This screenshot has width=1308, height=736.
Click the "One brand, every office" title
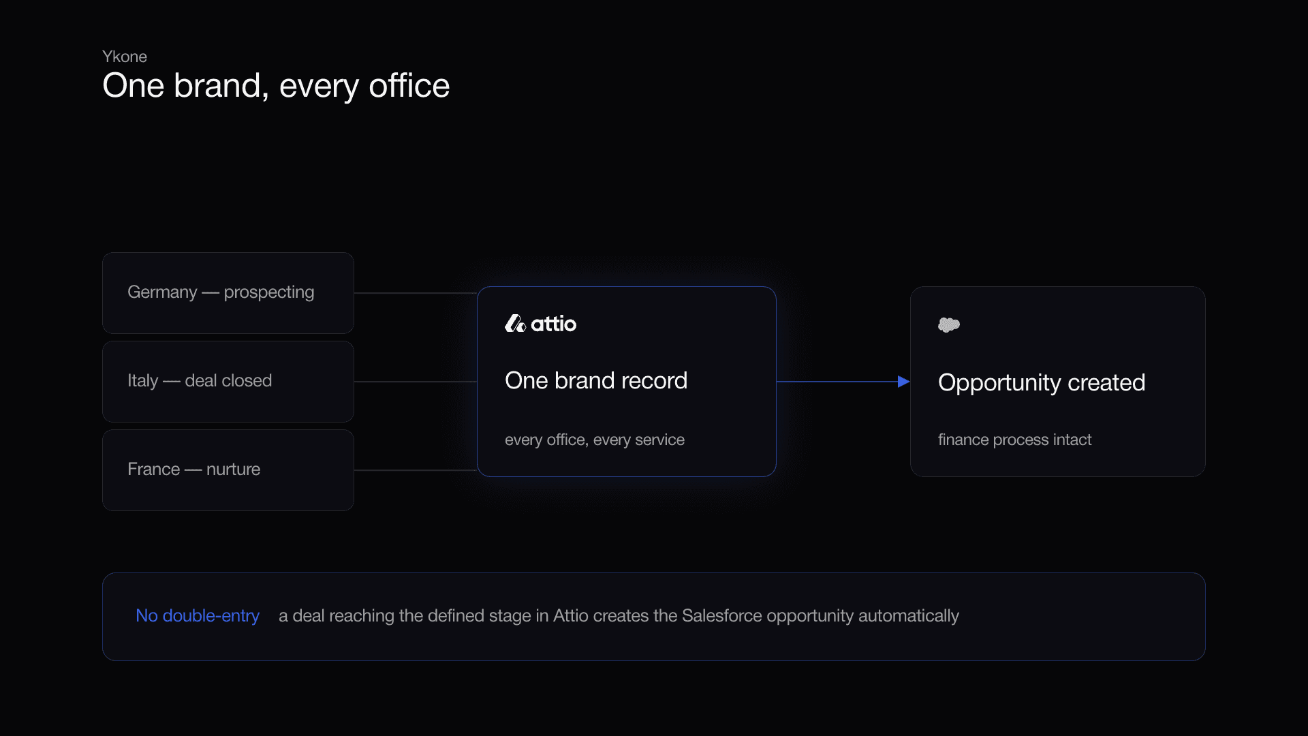pos(276,86)
